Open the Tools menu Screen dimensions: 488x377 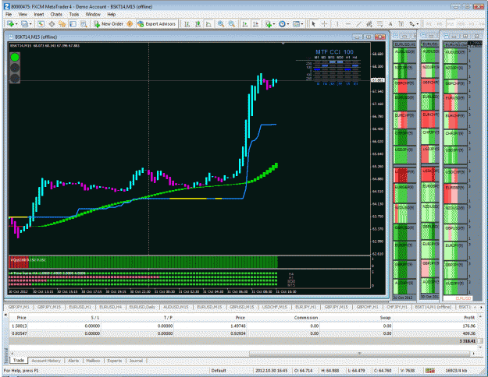(74, 14)
